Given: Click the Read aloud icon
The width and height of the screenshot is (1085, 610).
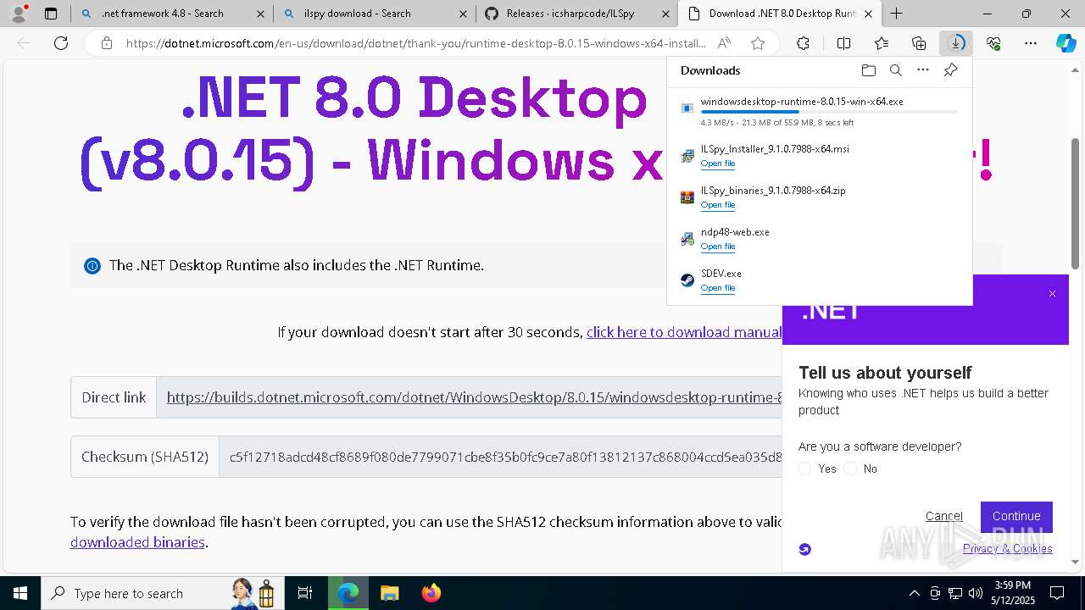Looking at the screenshot, I should (724, 43).
